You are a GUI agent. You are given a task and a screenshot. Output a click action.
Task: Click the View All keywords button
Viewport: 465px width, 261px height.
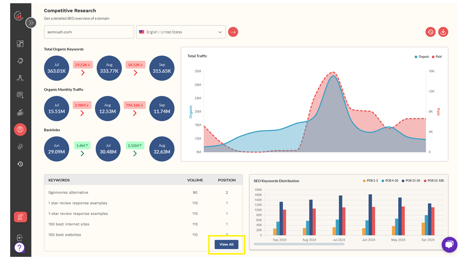[226, 244]
